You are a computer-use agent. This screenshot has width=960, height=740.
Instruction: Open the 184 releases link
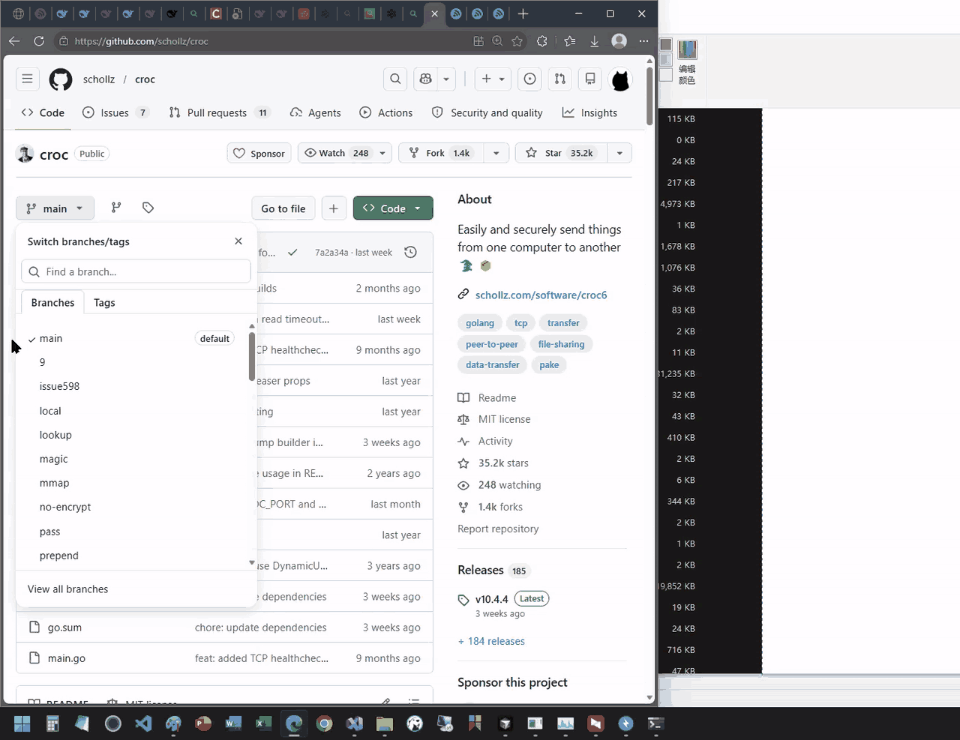pyautogui.click(x=491, y=641)
